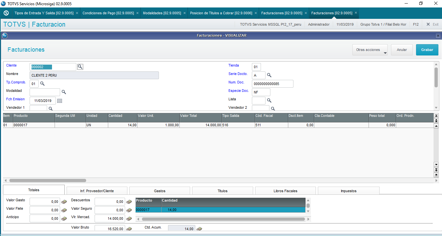Image resolution: width=442 pixels, height=236 pixels.
Task: Open the Gastos tab
Action: [x=160, y=191]
